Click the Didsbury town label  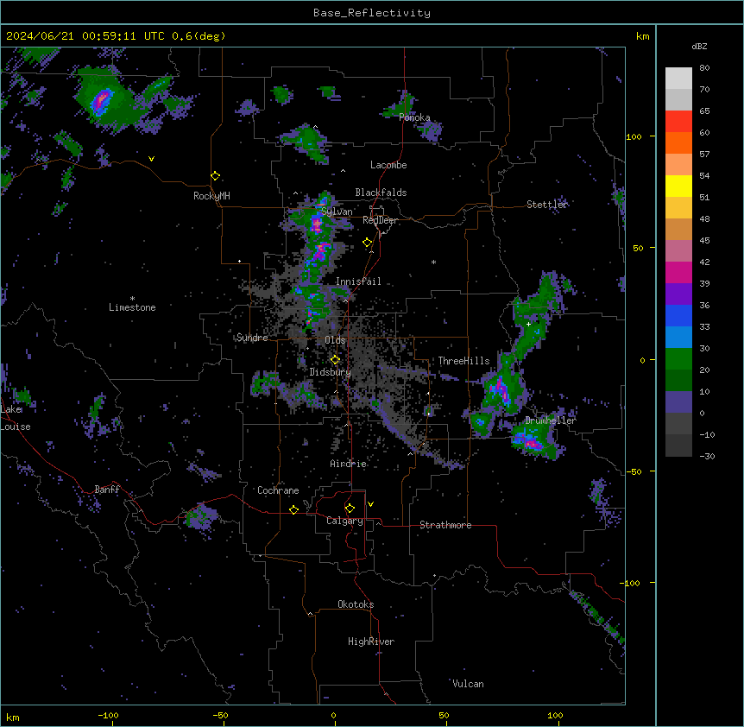coord(331,372)
